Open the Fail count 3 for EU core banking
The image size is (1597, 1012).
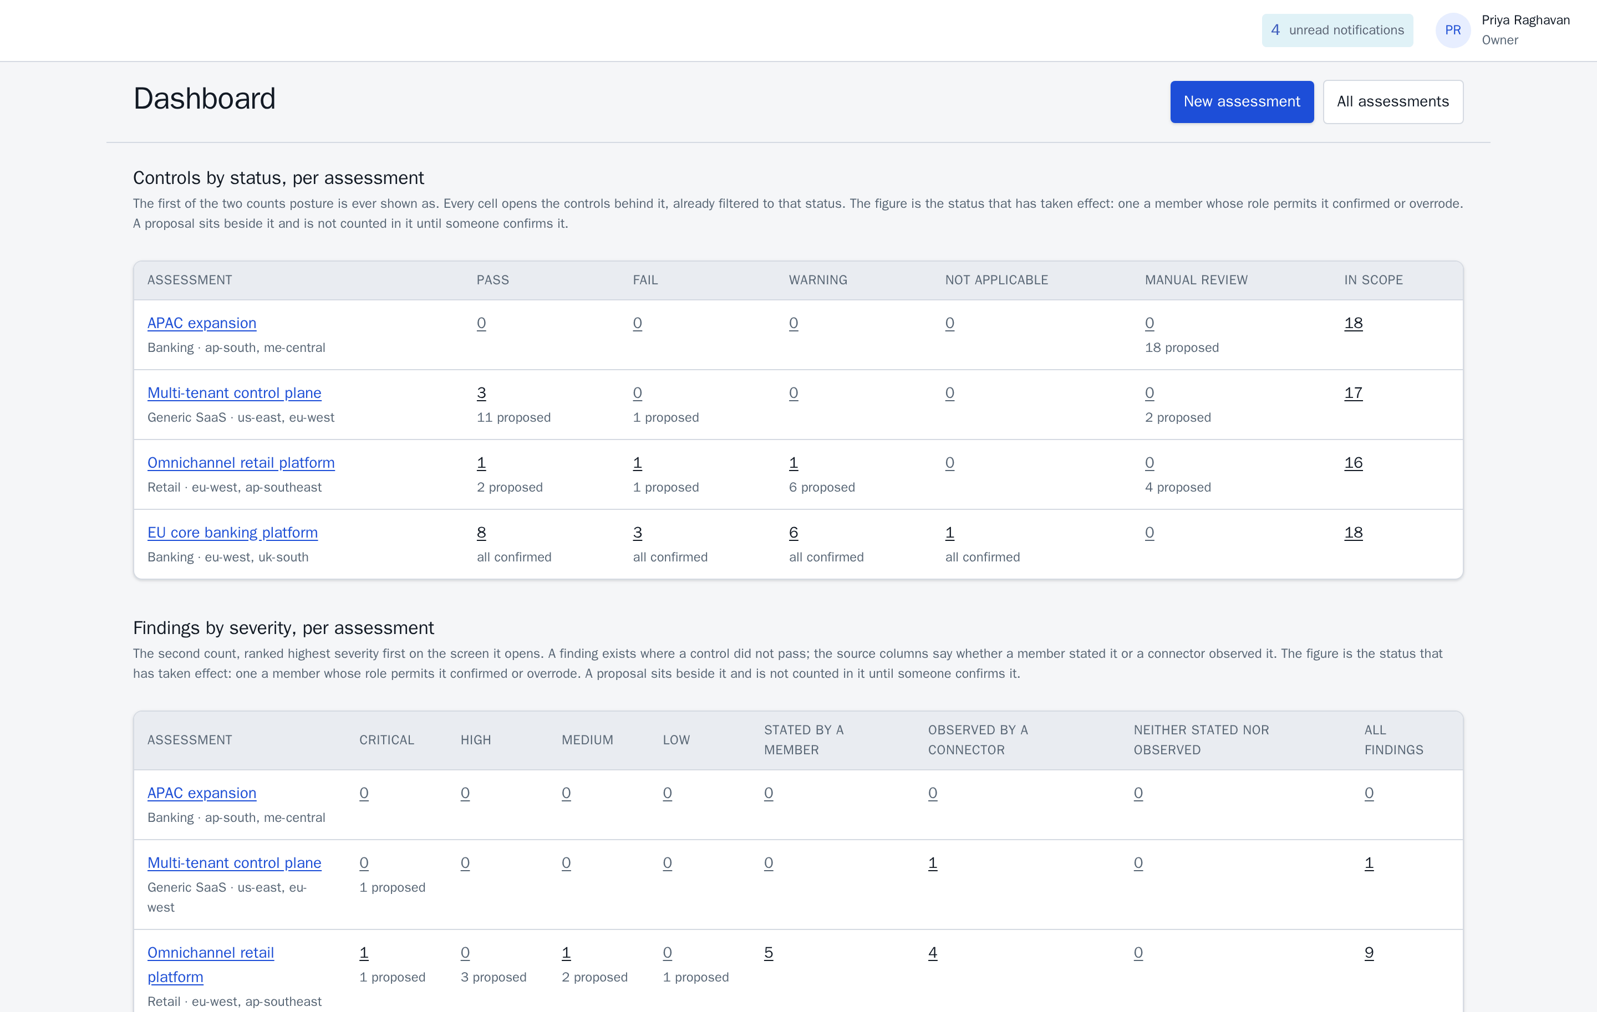(637, 532)
